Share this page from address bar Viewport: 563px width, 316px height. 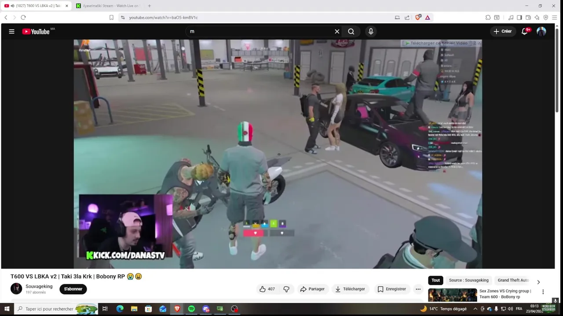(x=407, y=18)
